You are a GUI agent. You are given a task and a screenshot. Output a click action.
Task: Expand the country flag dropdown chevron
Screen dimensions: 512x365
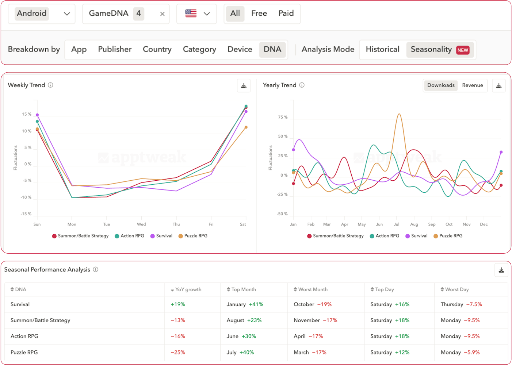pos(207,14)
